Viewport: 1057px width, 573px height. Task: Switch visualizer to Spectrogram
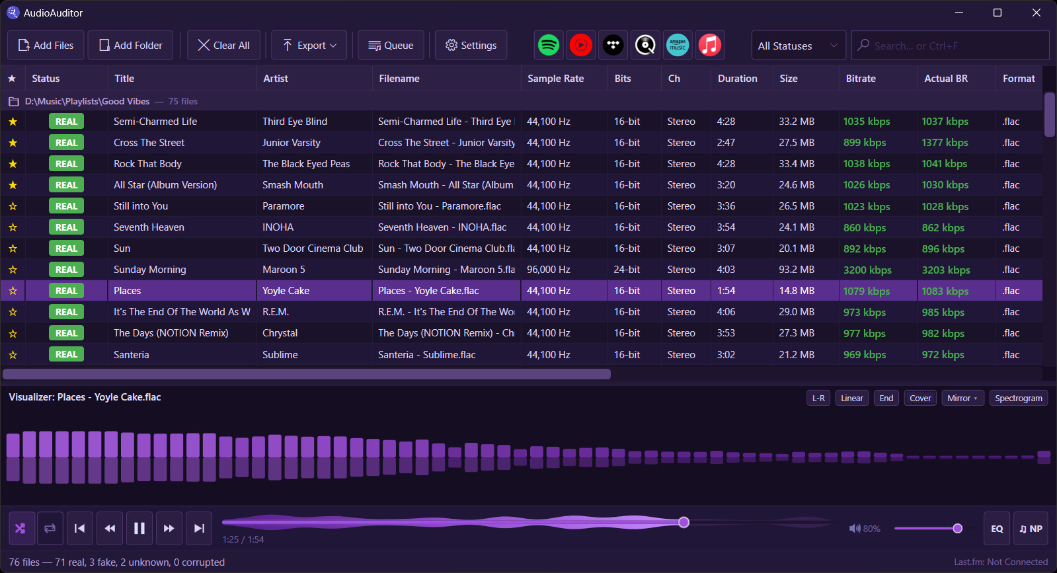click(1019, 398)
